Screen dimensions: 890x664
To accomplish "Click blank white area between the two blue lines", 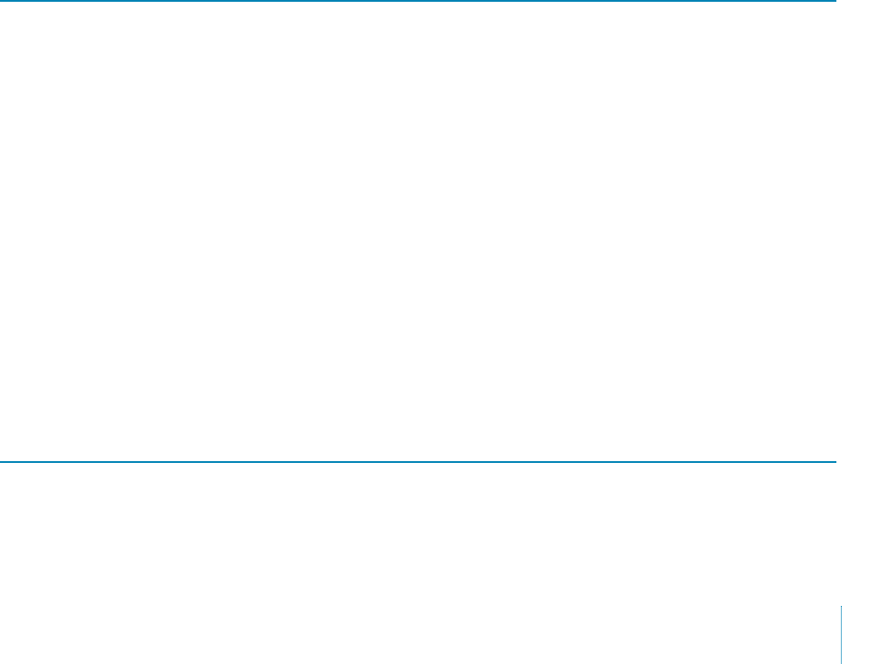I will tap(418, 231).
